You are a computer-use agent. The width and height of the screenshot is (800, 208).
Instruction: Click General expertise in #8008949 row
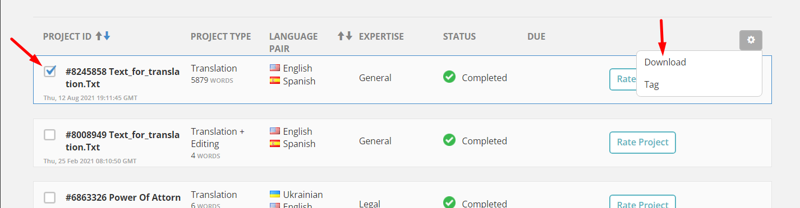pos(375,141)
